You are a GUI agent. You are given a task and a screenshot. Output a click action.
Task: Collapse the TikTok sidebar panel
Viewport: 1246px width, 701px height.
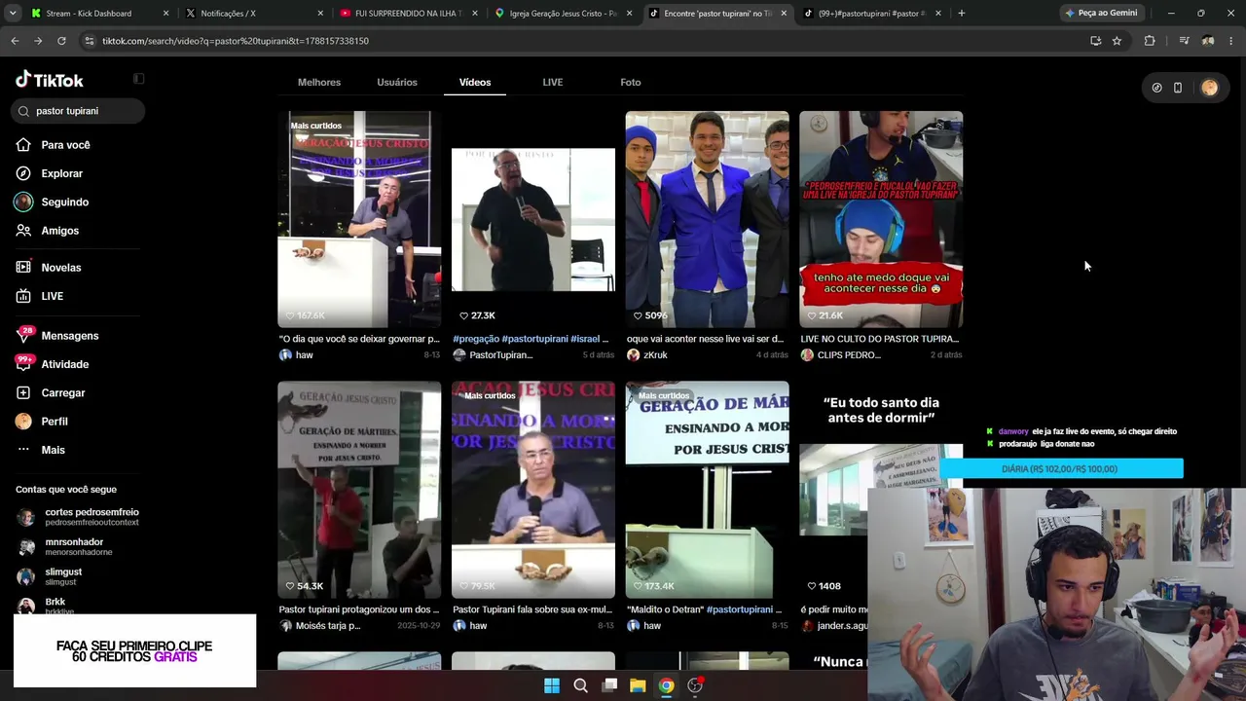[x=138, y=79]
